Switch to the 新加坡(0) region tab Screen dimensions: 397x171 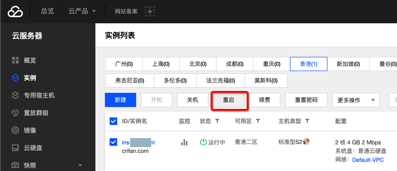pos(349,64)
